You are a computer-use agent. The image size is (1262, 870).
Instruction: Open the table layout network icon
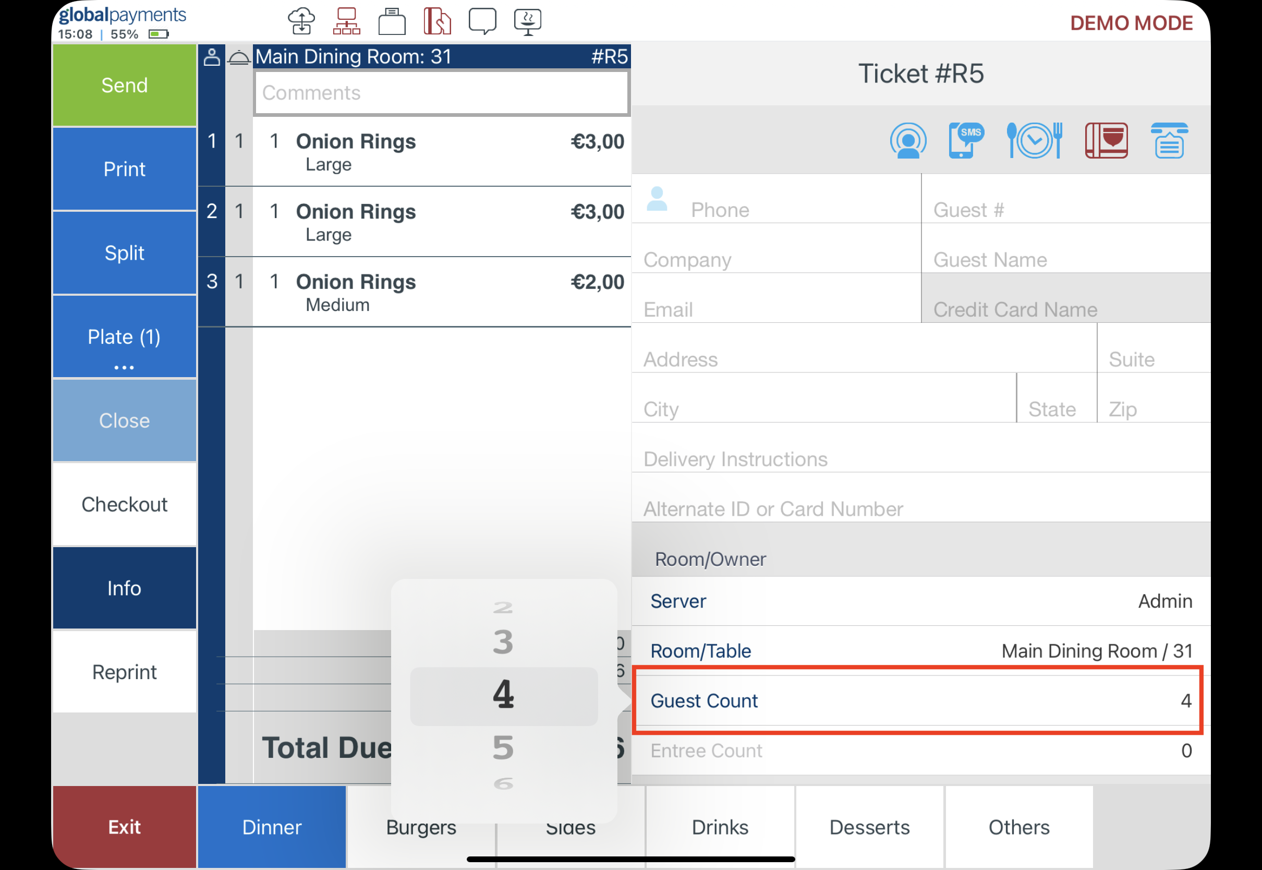(347, 22)
